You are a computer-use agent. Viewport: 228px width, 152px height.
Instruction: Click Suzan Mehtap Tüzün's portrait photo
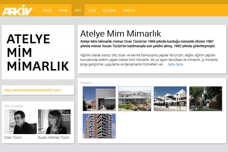pos(54,122)
